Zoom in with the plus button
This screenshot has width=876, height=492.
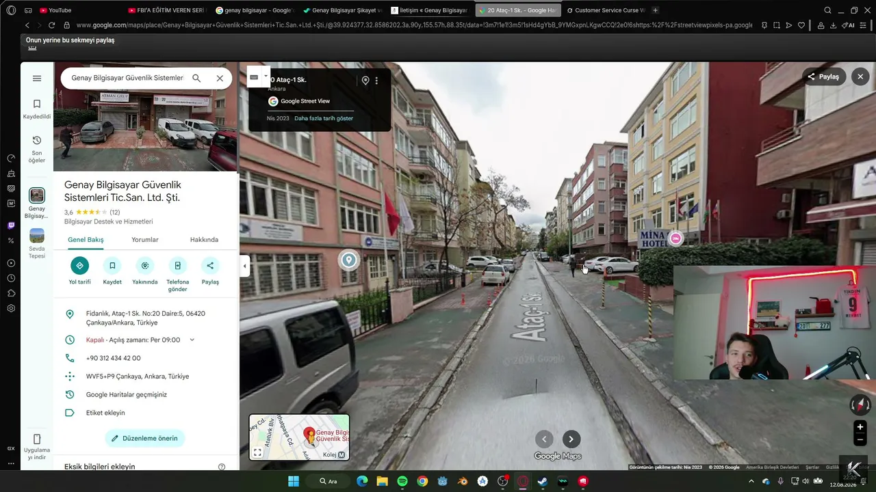click(x=860, y=427)
